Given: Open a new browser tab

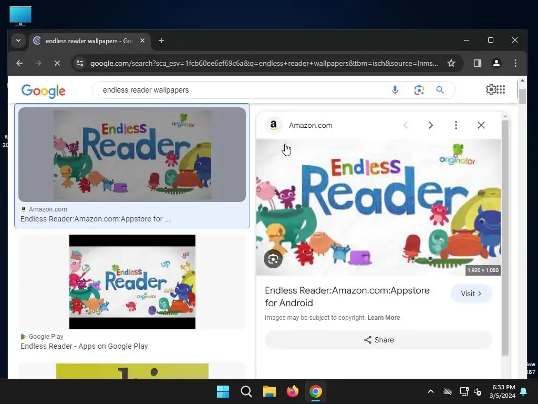Looking at the screenshot, I should 161,41.
